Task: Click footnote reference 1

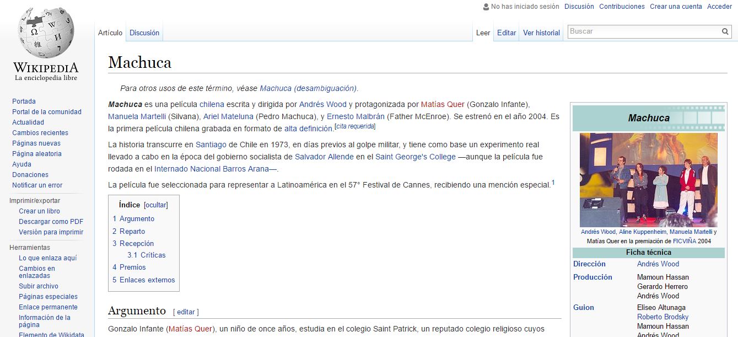Action: tap(553, 183)
